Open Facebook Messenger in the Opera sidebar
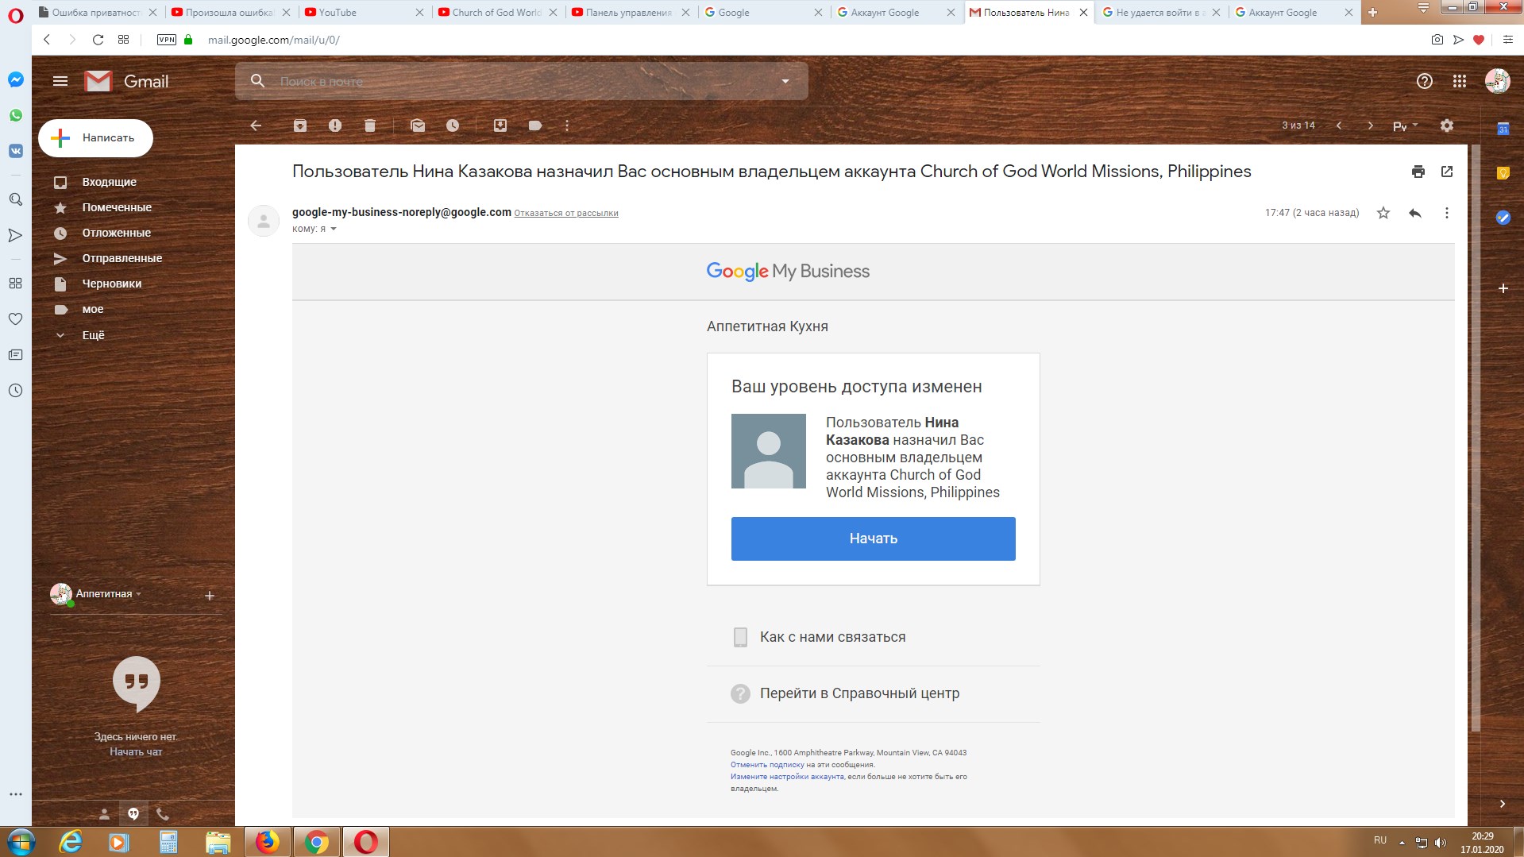This screenshot has width=1524, height=857. pyautogui.click(x=15, y=80)
